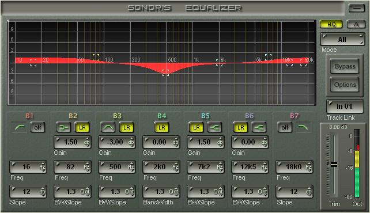Viewport: 370px width, 213px height.
Task: Select the B7 low-pass filter shape icon
Action: tap(303, 127)
